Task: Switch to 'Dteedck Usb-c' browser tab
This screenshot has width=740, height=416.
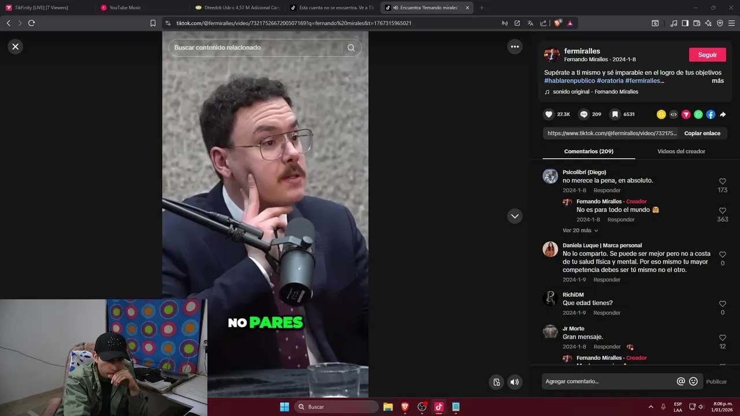Action: click(x=237, y=8)
